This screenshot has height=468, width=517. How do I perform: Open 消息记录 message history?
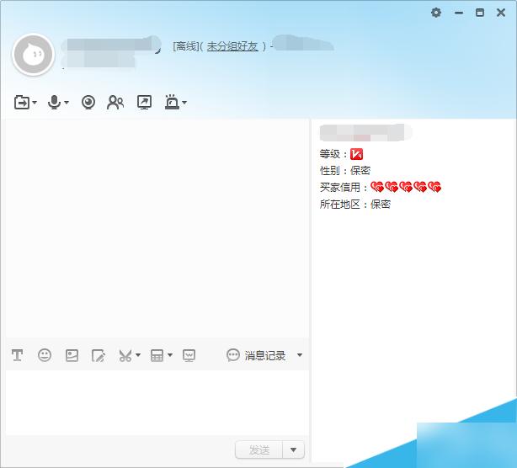point(256,355)
